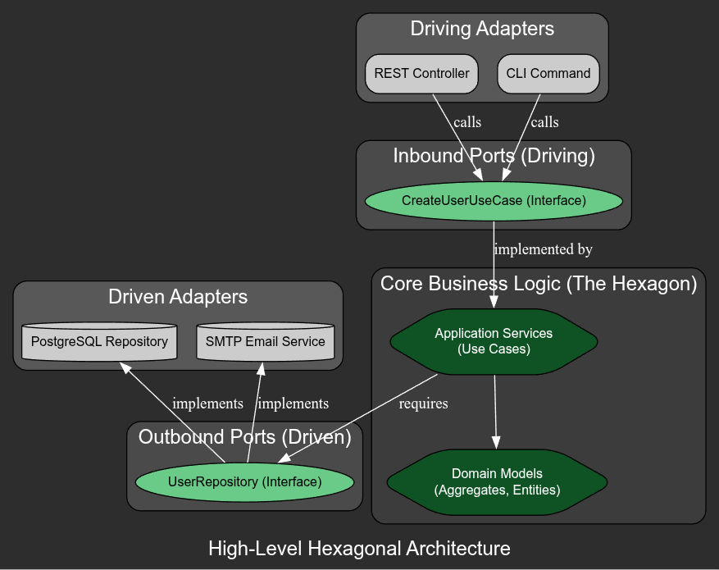This screenshot has width=719, height=570.
Task: Click the 'requires' edge label
Action: [423, 404]
